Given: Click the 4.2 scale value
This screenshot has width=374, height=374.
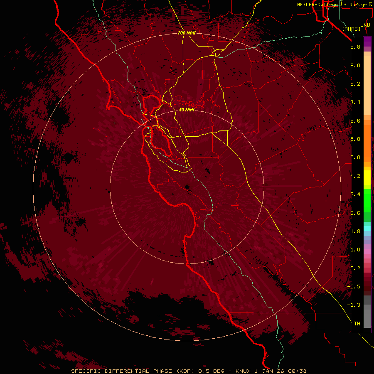Looking at the screenshot, I should [355, 176].
